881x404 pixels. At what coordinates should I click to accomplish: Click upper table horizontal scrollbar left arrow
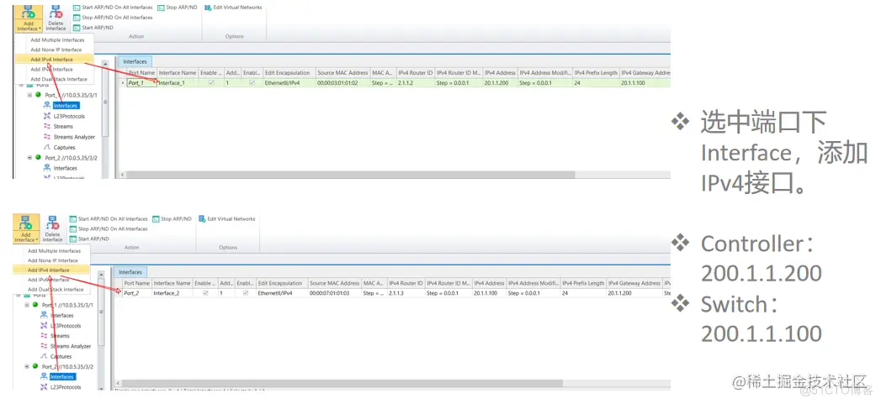tap(124, 175)
